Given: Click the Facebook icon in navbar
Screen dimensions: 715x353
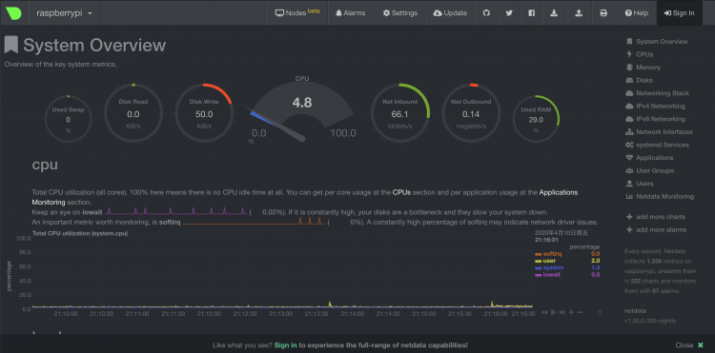Looking at the screenshot, I should coord(532,12).
